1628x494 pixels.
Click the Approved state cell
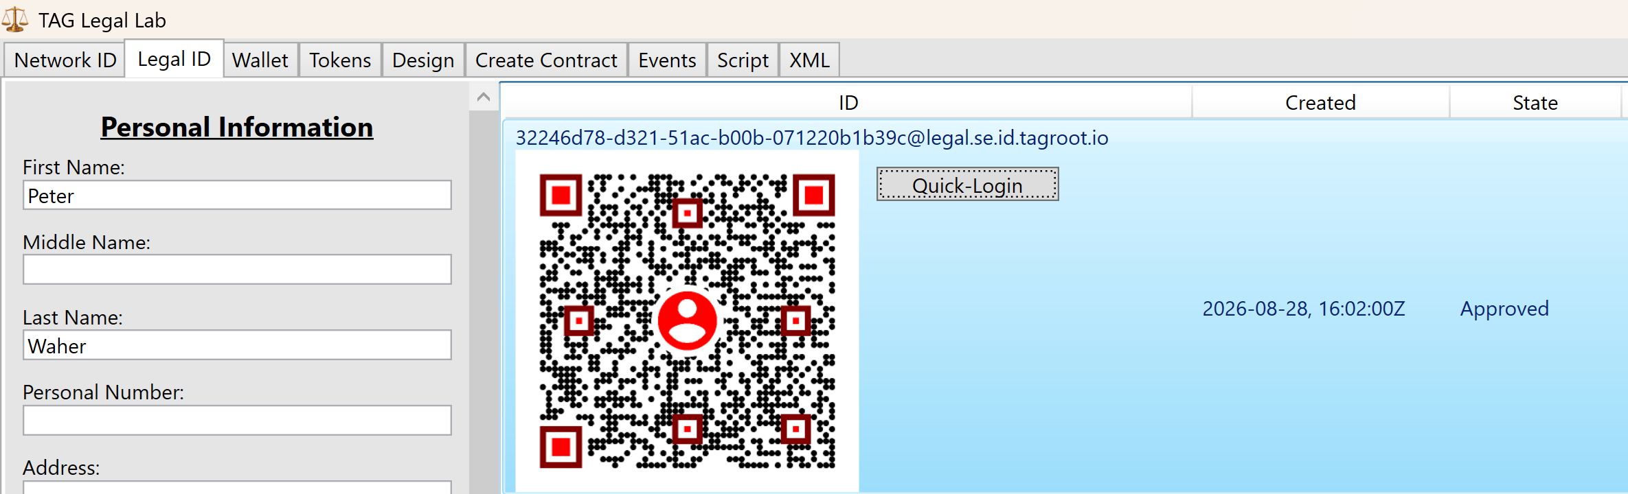point(1504,309)
